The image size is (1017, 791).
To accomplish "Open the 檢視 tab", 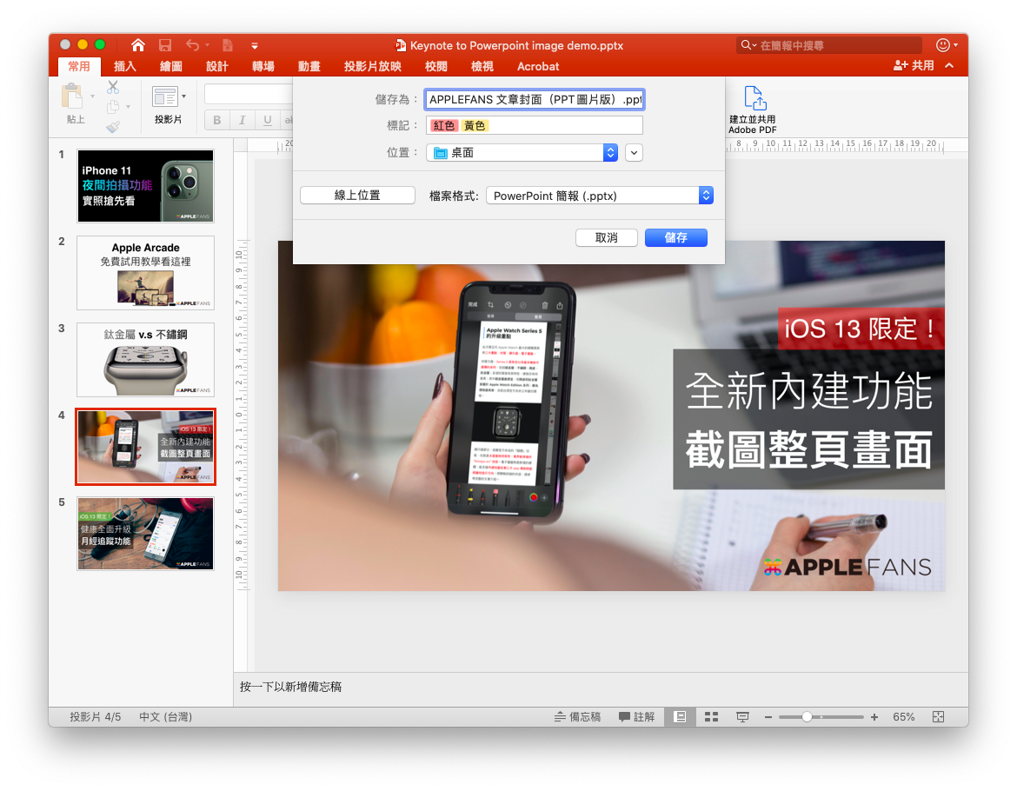I will 482,66.
